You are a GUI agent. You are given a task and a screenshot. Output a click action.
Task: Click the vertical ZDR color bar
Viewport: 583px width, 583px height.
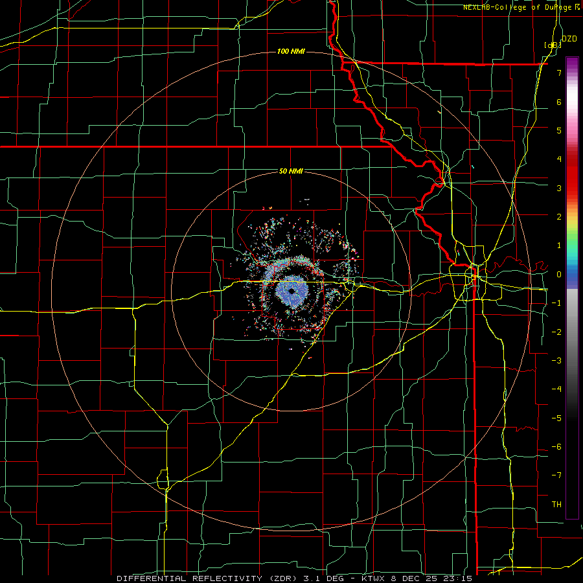(572, 288)
